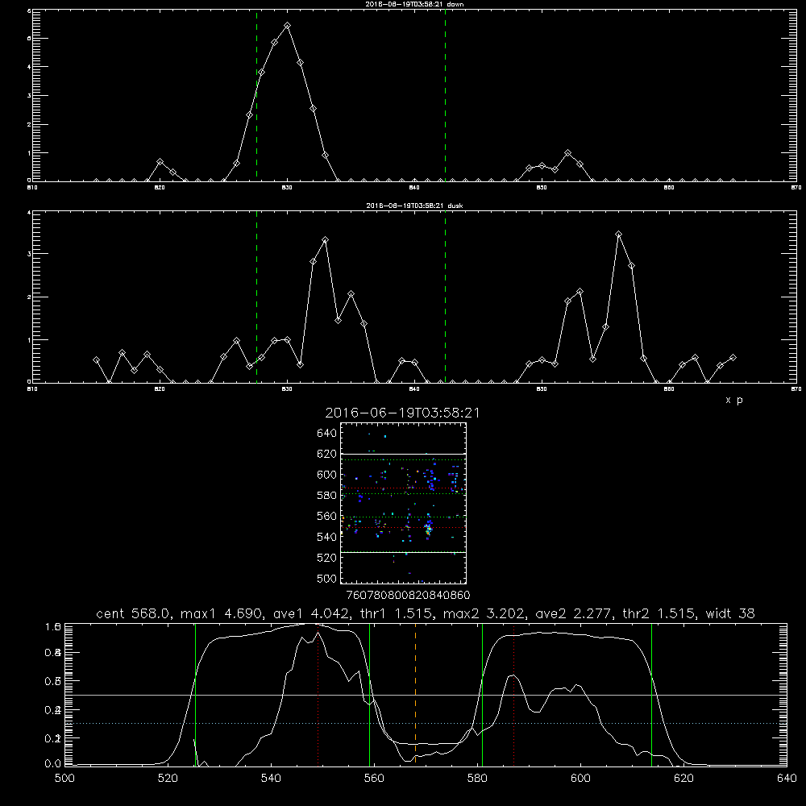This screenshot has height=806, width=806.
Task: Click the "thr1 1.515" value
Action: point(397,613)
